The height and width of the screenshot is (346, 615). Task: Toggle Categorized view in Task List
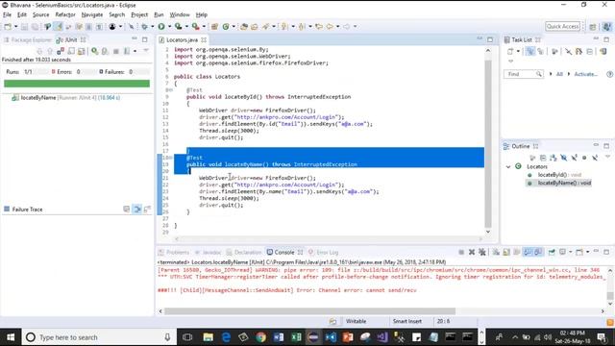click(x=530, y=51)
